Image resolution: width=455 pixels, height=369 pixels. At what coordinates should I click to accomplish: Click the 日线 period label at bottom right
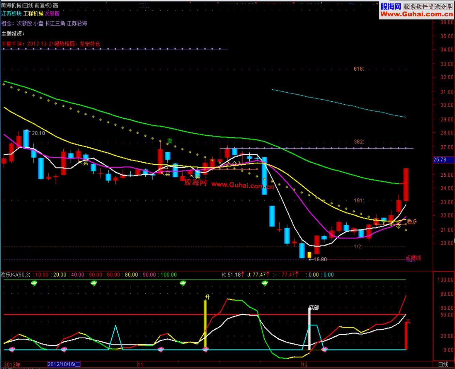tap(442, 364)
